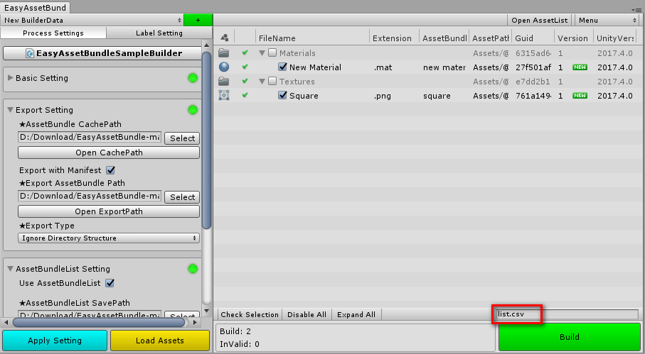Click Export Setting green status indicator
This screenshot has height=354, width=645.
point(193,110)
